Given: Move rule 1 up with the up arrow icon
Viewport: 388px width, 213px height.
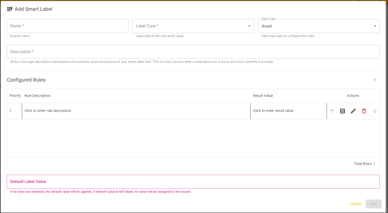Looking at the screenshot, I should pos(332,111).
